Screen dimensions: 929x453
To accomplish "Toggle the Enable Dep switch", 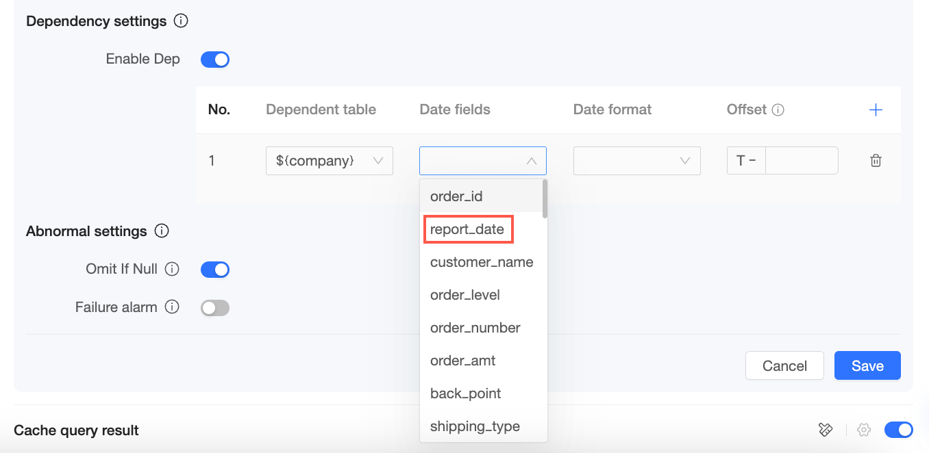I will click(214, 60).
